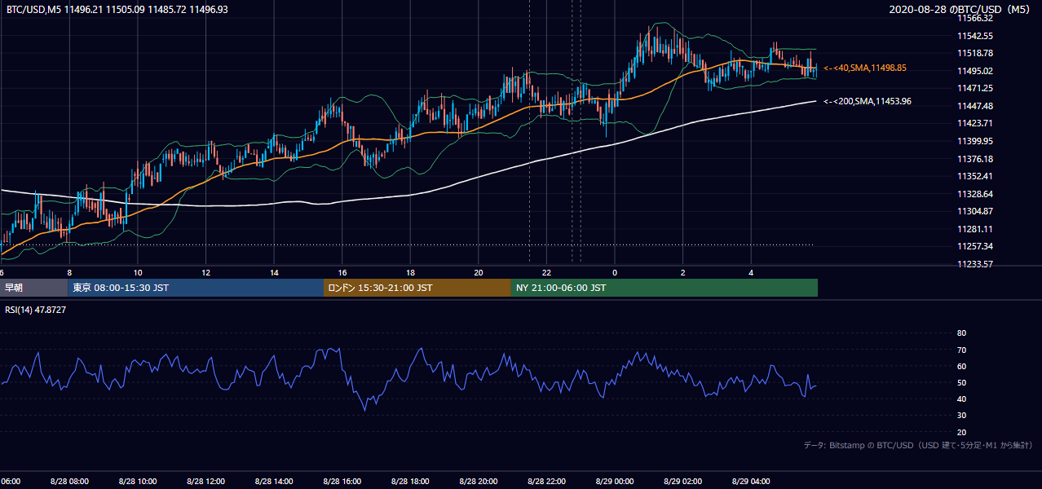Click price axis value 11328.64
The width and height of the screenshot is (1042, 489).
click(x=974, y=194)
